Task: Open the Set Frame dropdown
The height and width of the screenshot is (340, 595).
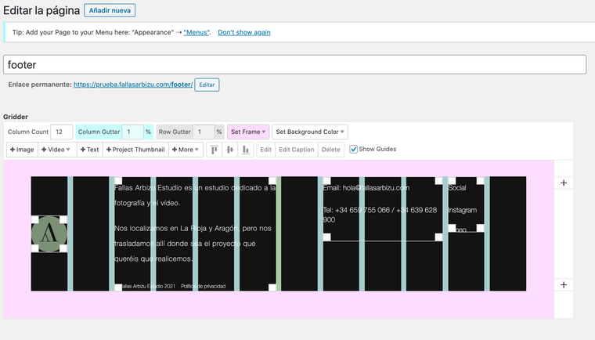Action: [248, 132]
